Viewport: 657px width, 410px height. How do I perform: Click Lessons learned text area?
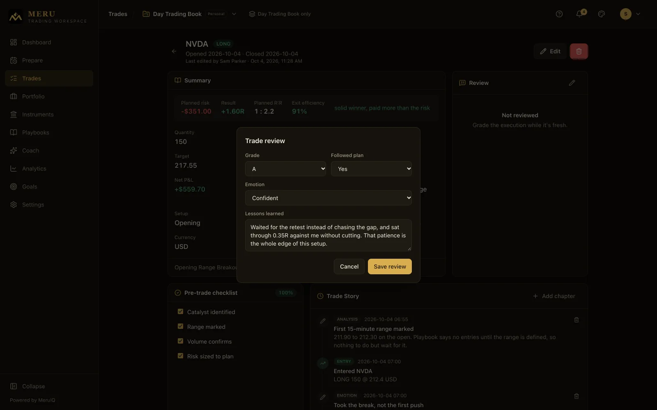328,235
